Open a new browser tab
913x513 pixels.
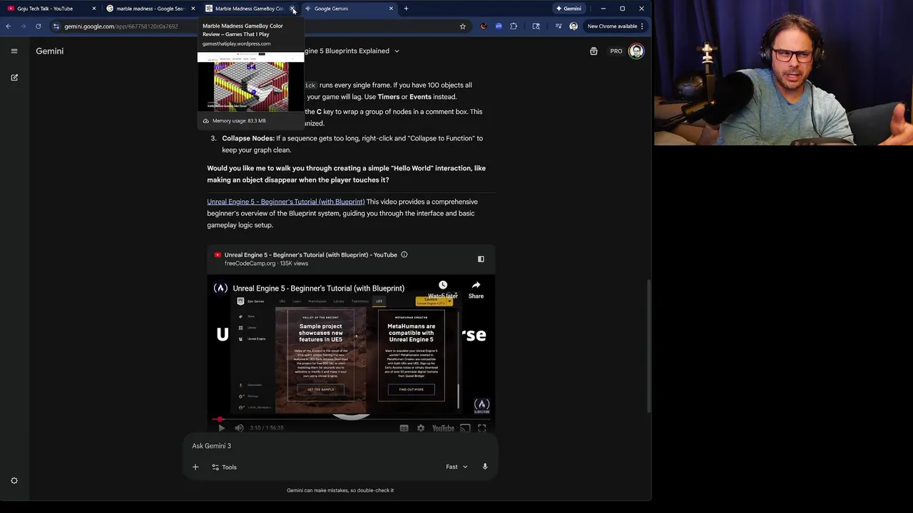[406, 9]
